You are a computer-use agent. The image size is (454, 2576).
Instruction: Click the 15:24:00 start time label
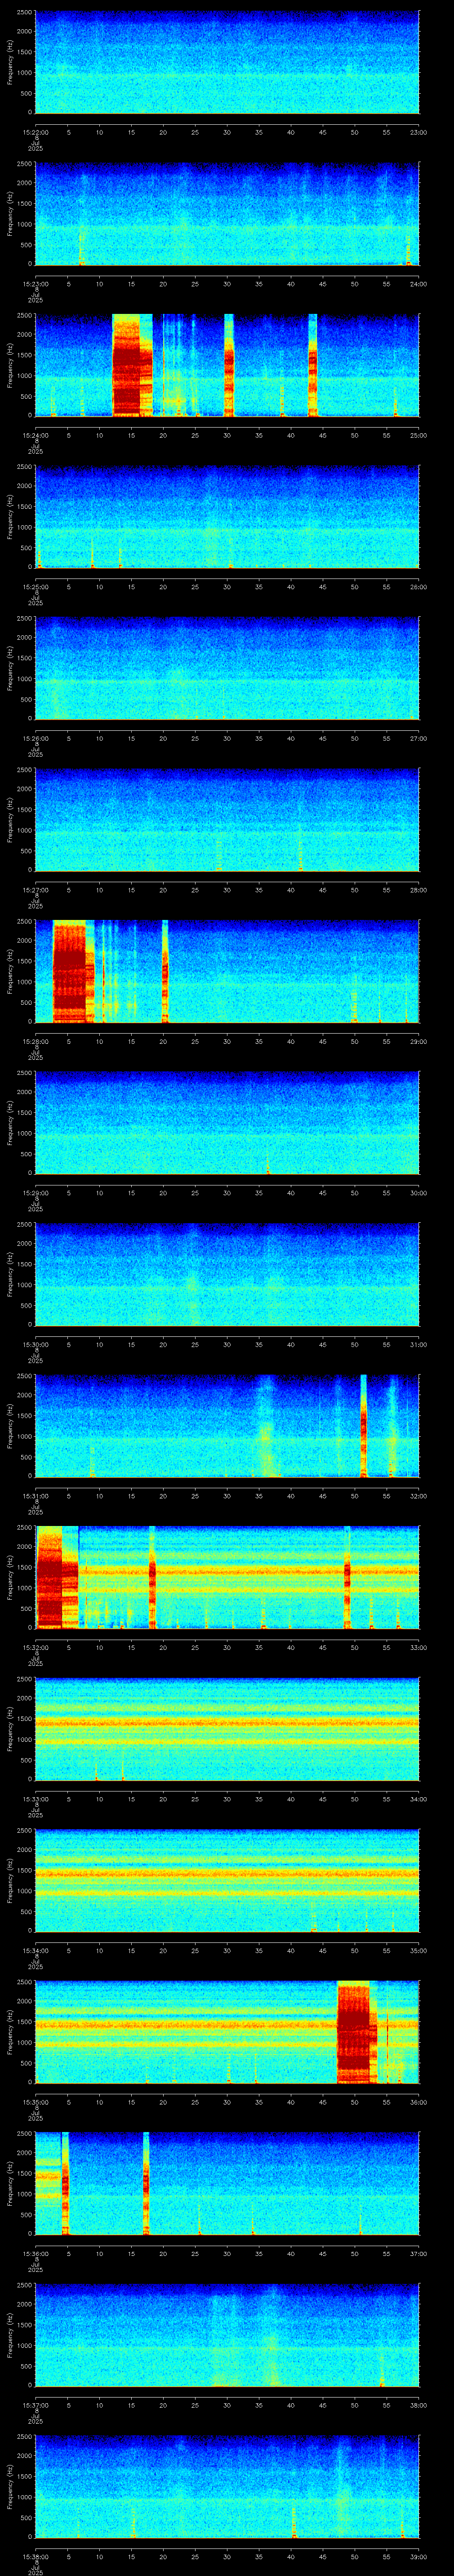pos(35,435)
